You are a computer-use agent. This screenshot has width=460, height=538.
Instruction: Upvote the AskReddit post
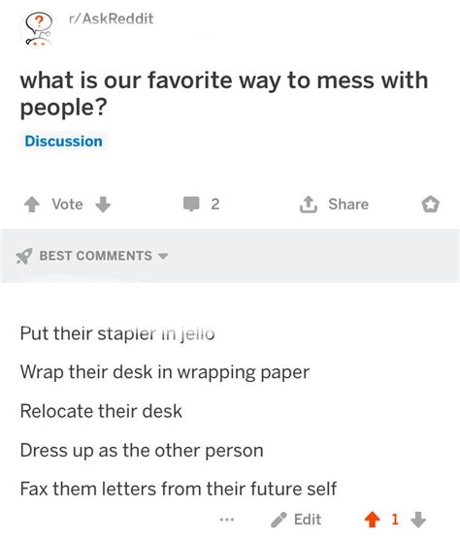tap(32, 205)
